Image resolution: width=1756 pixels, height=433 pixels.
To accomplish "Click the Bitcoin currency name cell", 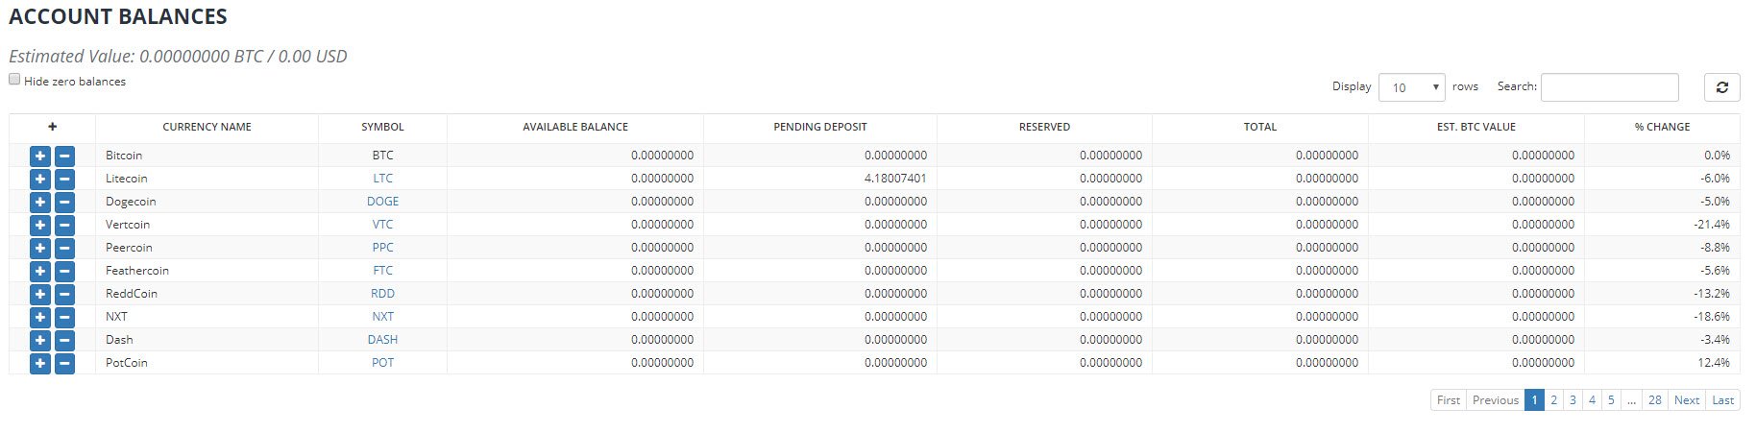I will point(207,156).
